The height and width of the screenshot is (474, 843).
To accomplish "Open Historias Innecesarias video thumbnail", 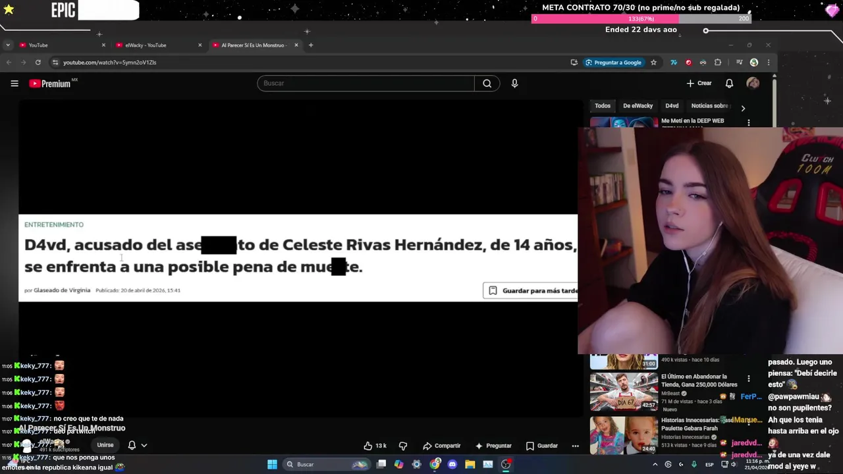I will tap(624, 435).
